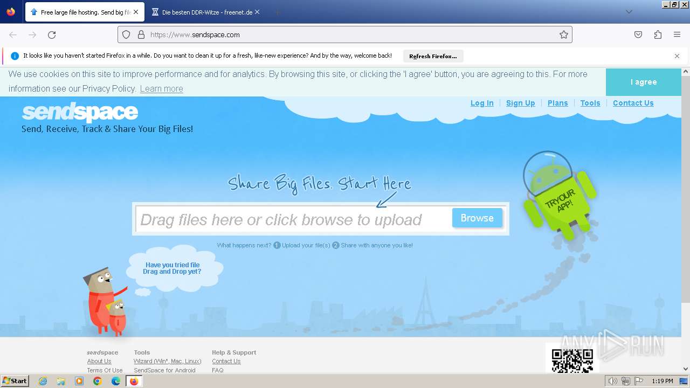Image resolution: width=690 pixels, height=388 pixels.
Task: Close the sendspace tab
Action: tap(136, 12)
